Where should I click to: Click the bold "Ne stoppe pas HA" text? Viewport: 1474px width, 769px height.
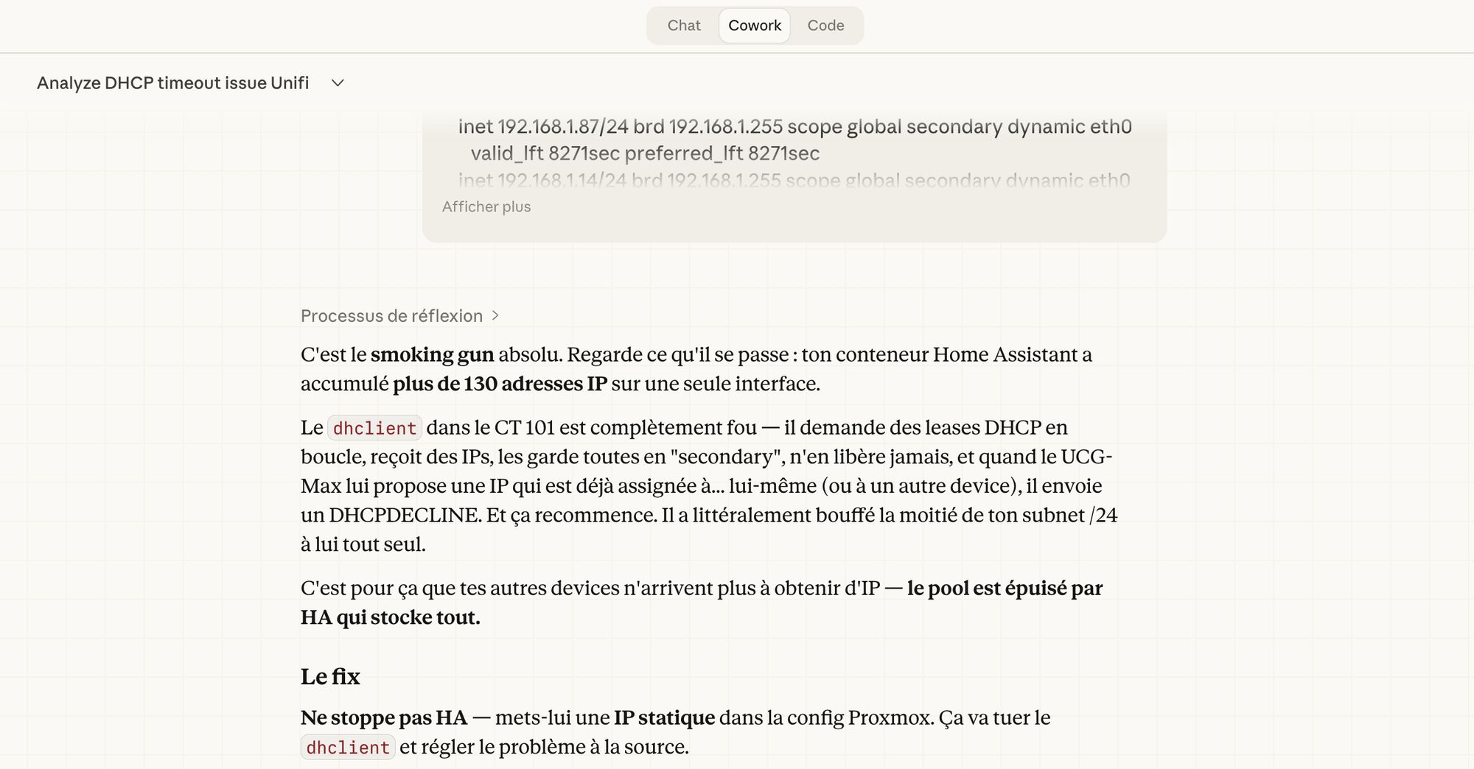pyautogui.click(x=384, y=717)
